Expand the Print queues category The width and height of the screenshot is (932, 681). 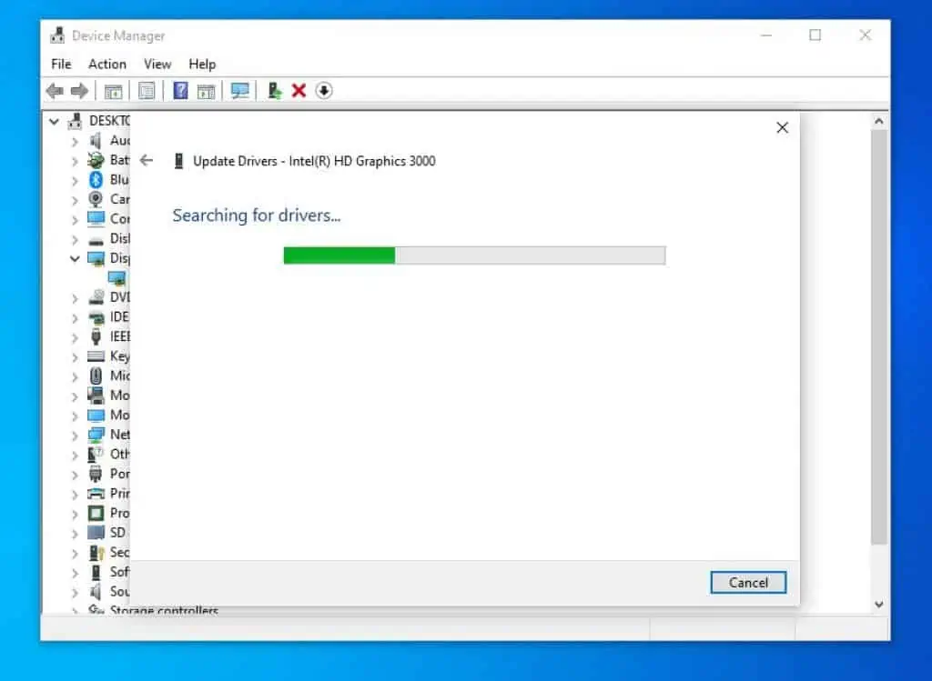pos(75,494)
